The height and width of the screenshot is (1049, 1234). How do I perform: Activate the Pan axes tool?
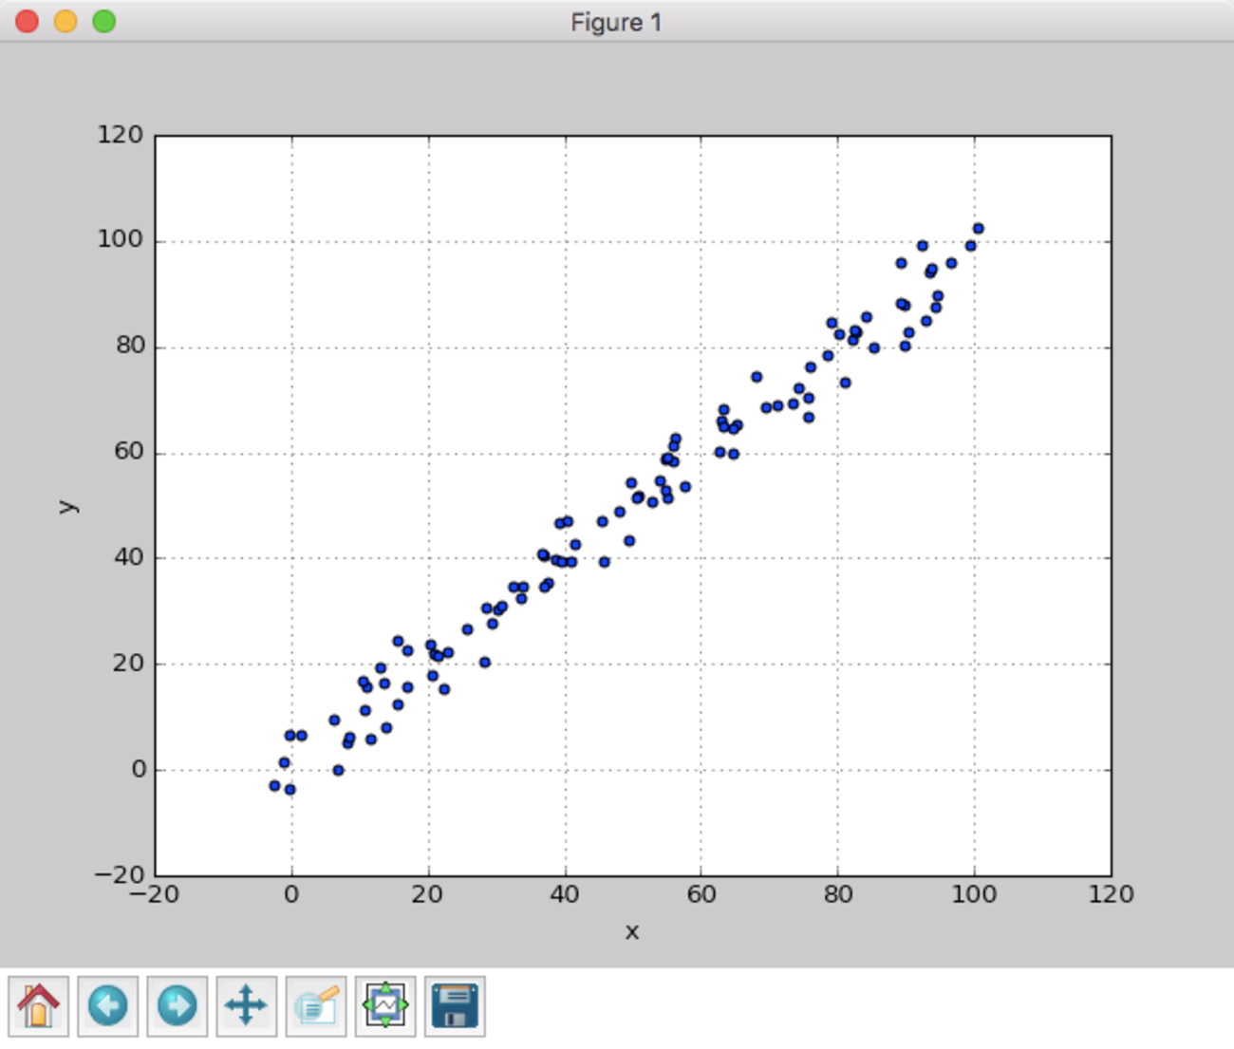click(x=247, y=1005)
